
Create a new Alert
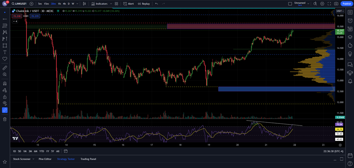pyautogui.click(x=128, y=4)
